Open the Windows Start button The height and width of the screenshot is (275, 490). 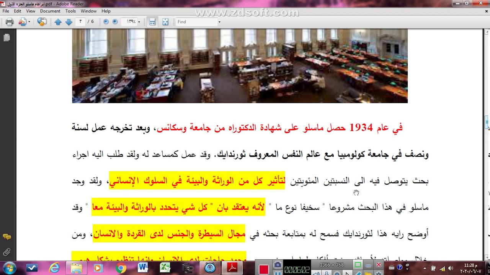(x=10, y=268)
